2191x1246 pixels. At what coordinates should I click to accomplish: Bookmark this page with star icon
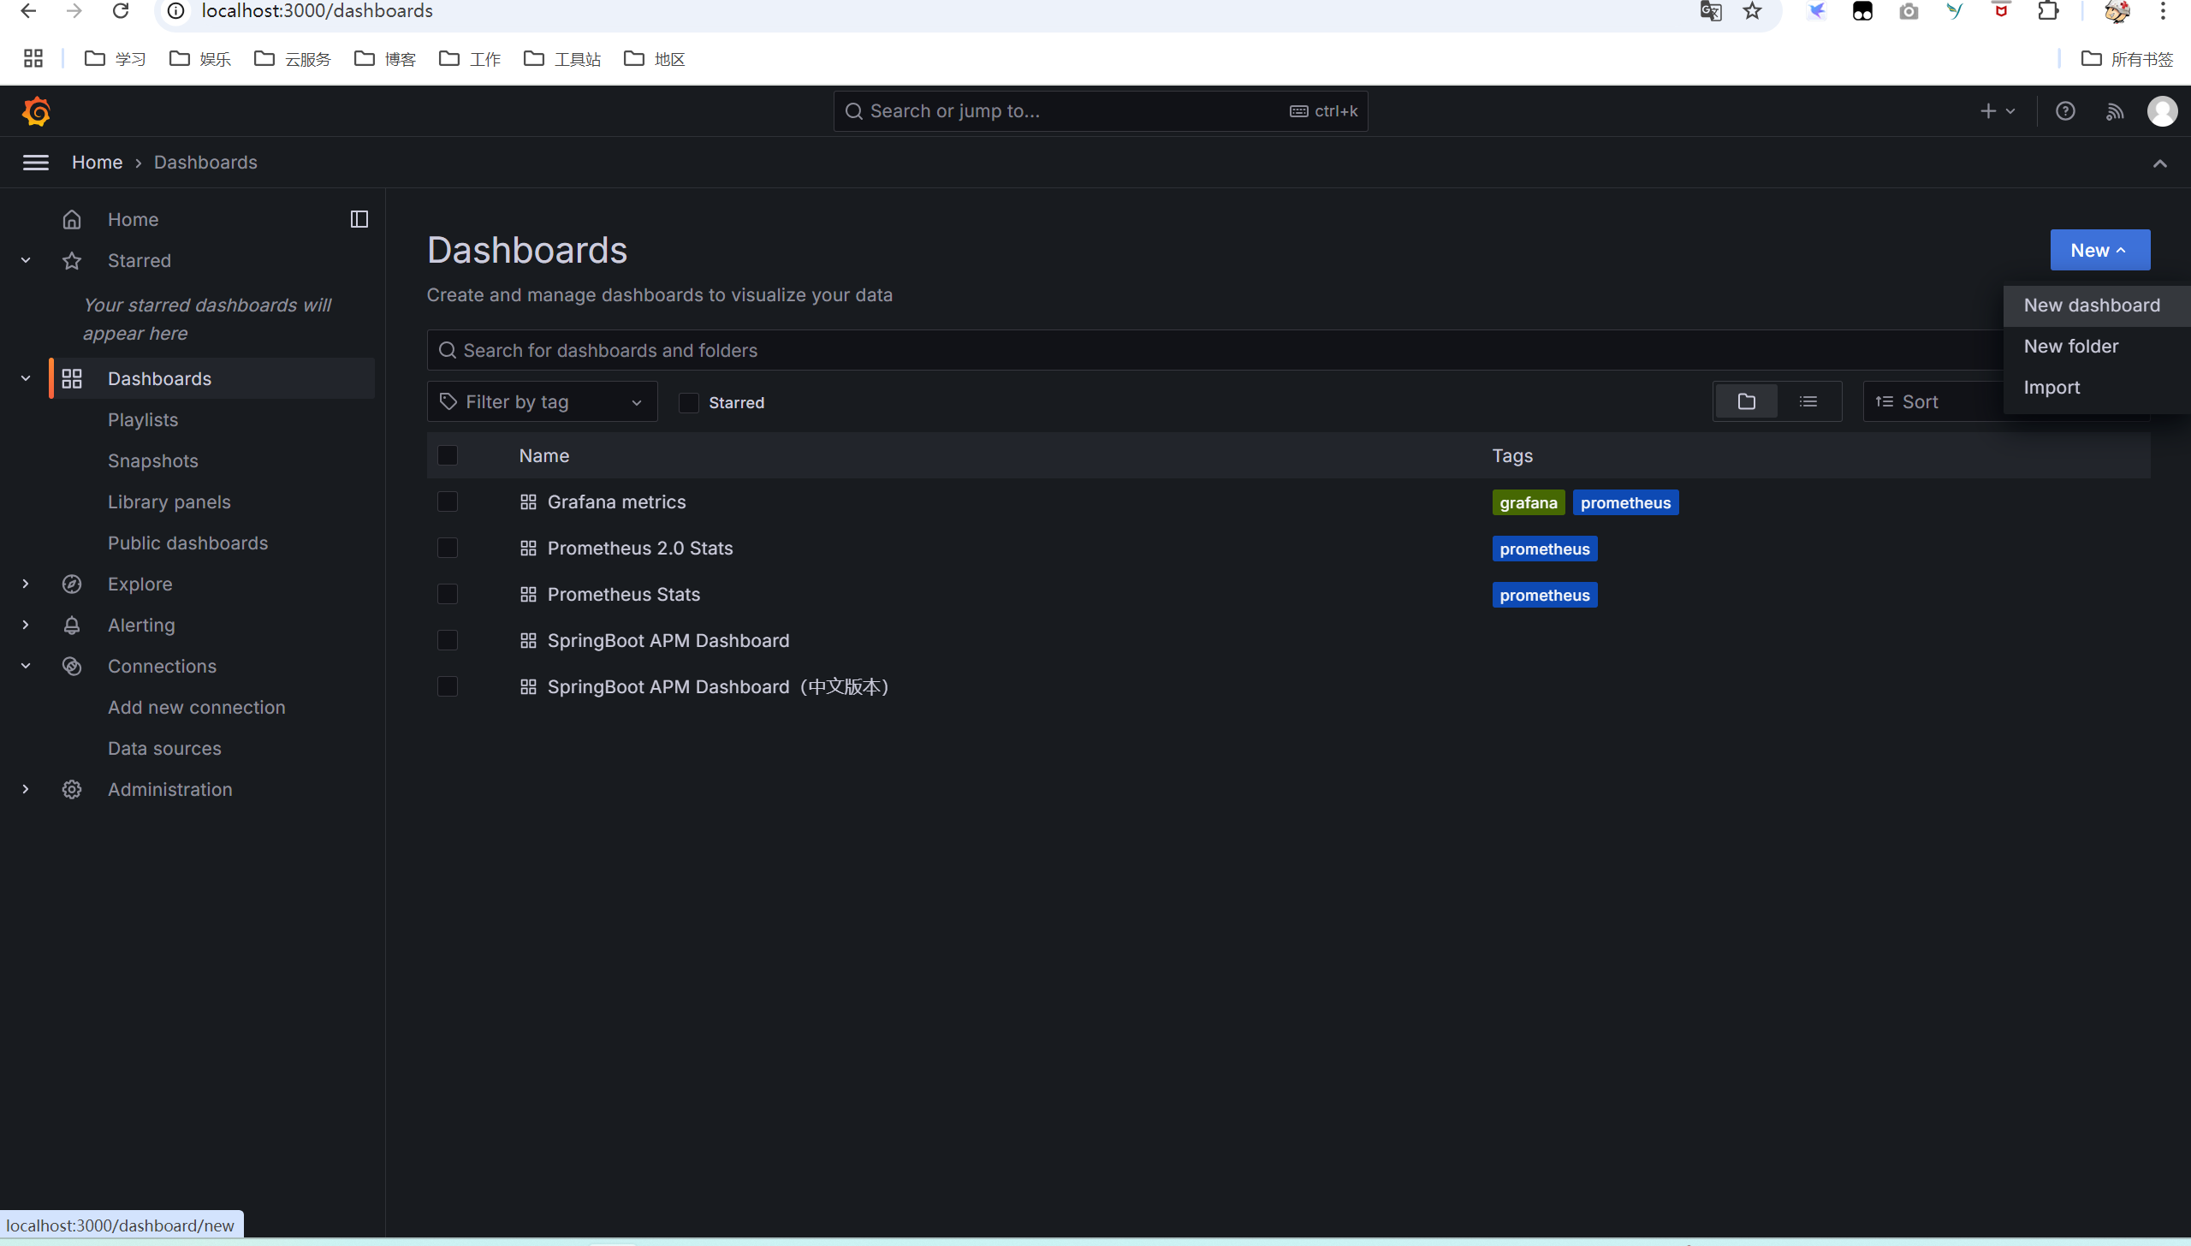tap(1752, 11)
